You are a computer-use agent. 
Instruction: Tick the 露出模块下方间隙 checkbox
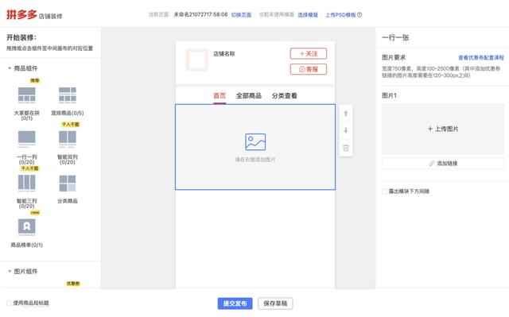click(384, 191)
